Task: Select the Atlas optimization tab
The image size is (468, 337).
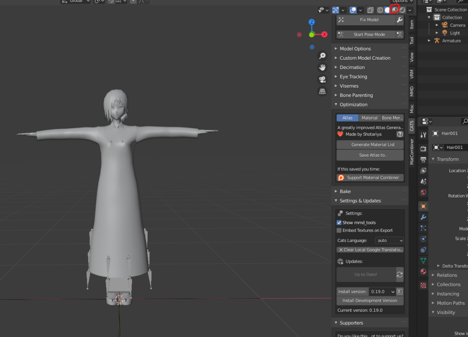Action: pos(347,118)
